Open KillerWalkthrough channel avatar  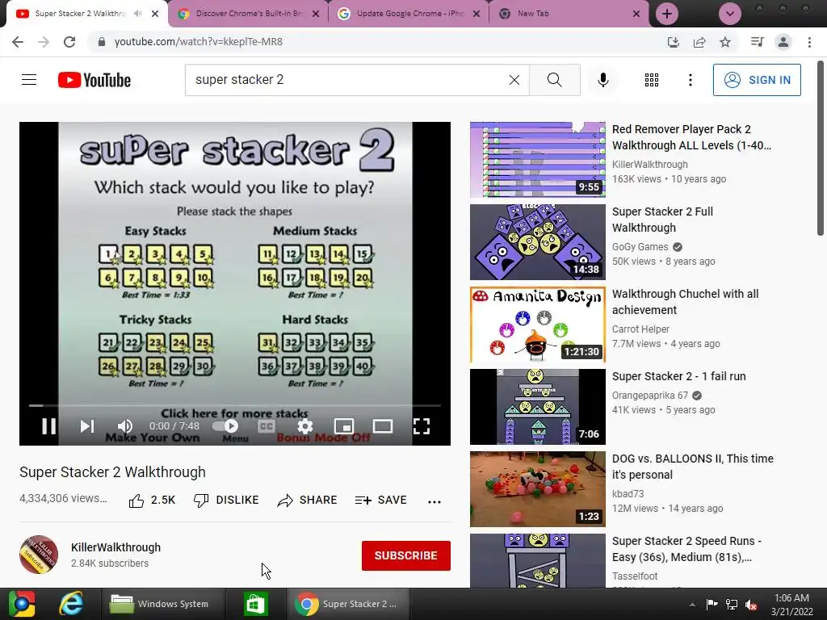coord(39,555)
